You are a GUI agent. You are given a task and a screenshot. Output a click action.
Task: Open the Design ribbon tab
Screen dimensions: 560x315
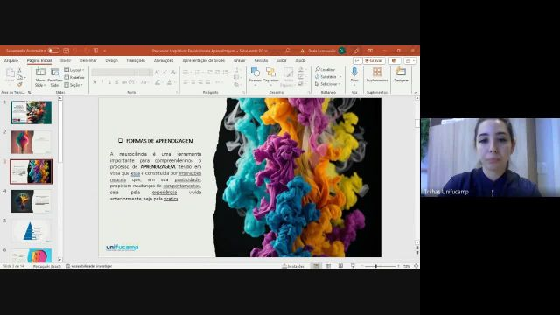(111, 60)
